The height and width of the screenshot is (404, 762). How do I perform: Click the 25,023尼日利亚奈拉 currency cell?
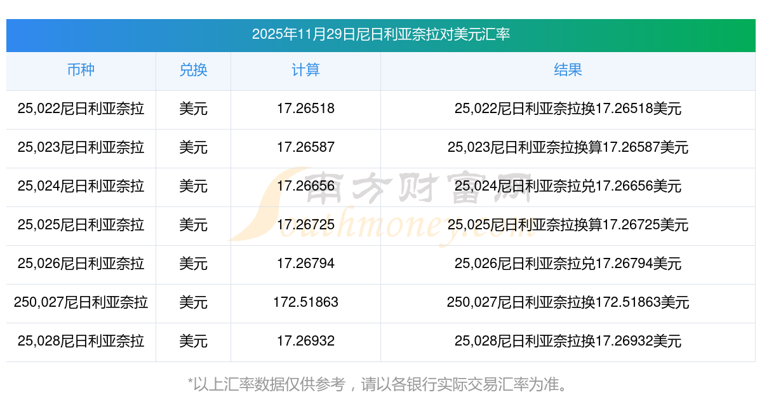(x=81, y=148)
